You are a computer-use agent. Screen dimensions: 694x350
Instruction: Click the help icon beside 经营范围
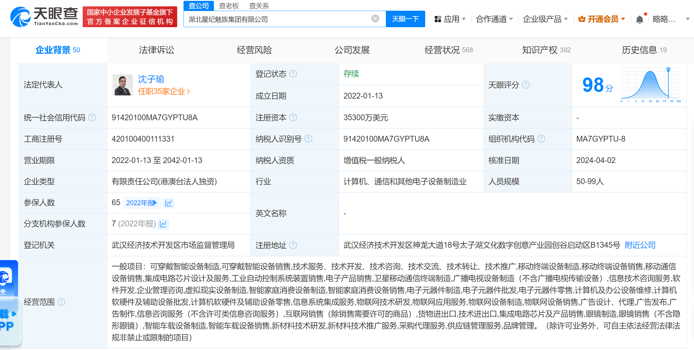[x=61, y=302]
